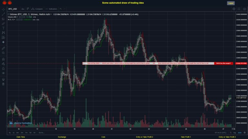Click the first red face logo icon
Image resolution: width=248 pixels, height=139 pixels.
[5, 3]
